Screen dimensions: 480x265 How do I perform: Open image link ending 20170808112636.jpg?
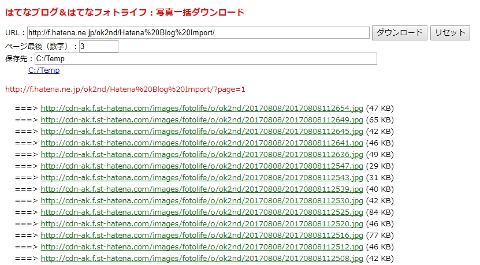point(202,155)
